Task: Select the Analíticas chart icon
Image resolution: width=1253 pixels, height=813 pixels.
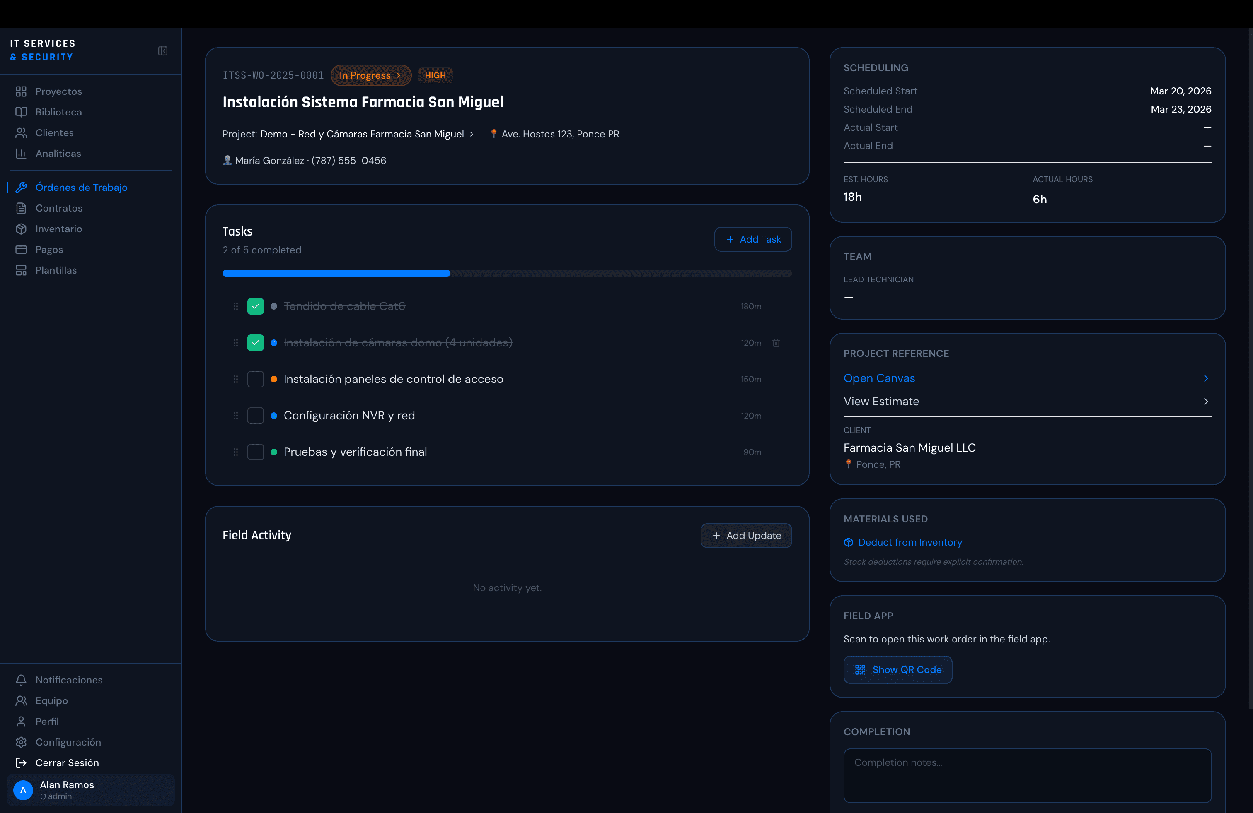Action: [21, 154]
